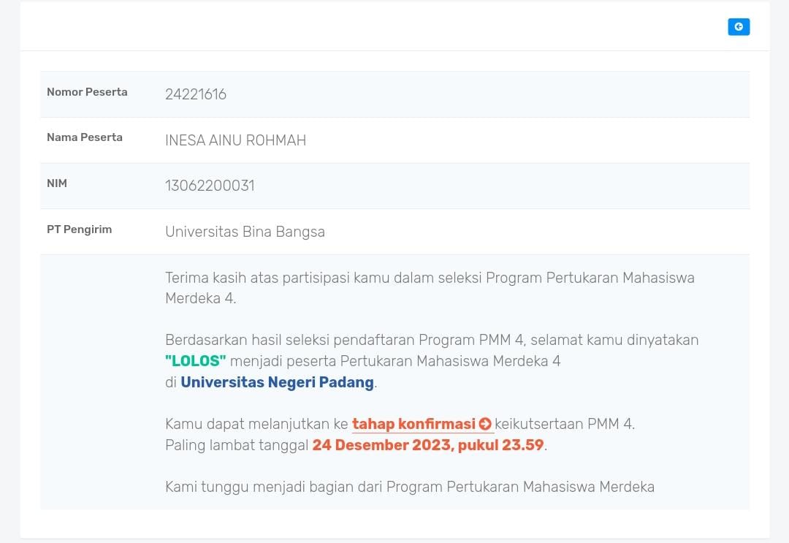Viewport: 789px width, 543px height.
Task: Click the NIM label
Action: 57,183
